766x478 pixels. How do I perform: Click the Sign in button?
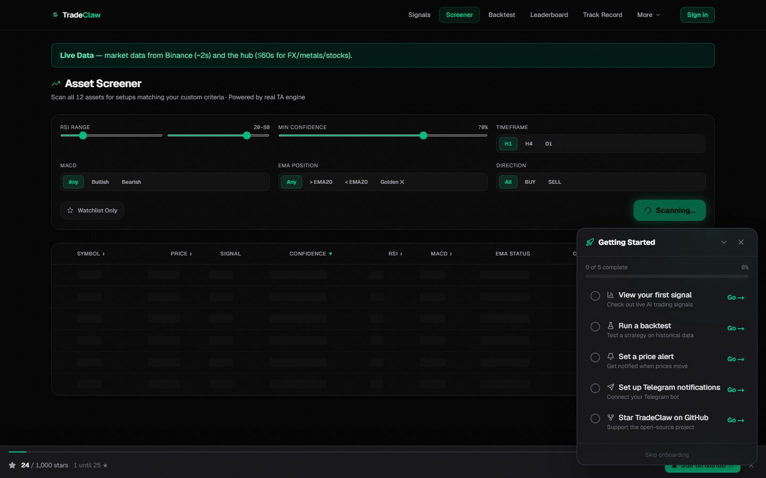pos(697,15)
